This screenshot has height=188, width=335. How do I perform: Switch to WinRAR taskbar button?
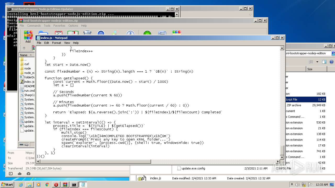coord(65,185)
